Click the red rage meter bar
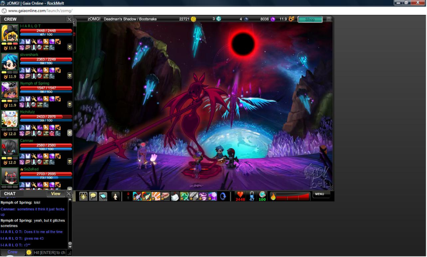Viewport: 427px width, 257px height. pos(293,197)
